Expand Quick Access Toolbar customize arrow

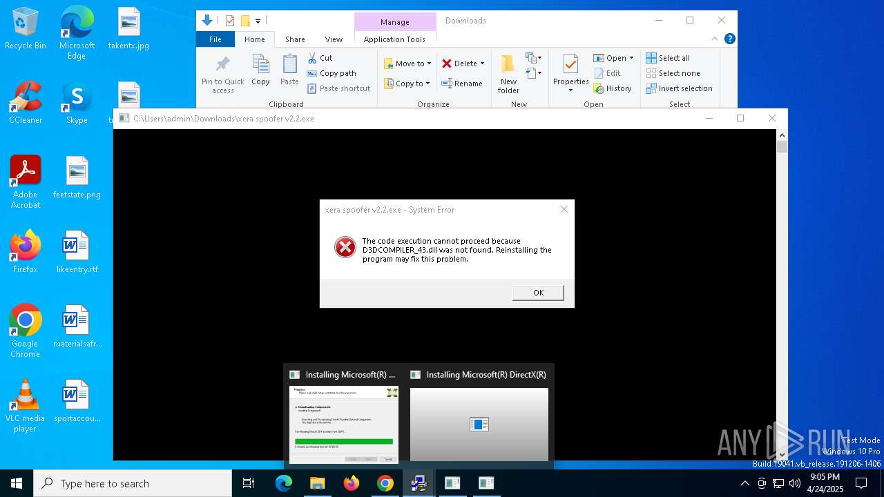(x=258, y=21)
